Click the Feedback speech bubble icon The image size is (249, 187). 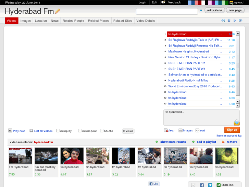(x=163, y=2)
